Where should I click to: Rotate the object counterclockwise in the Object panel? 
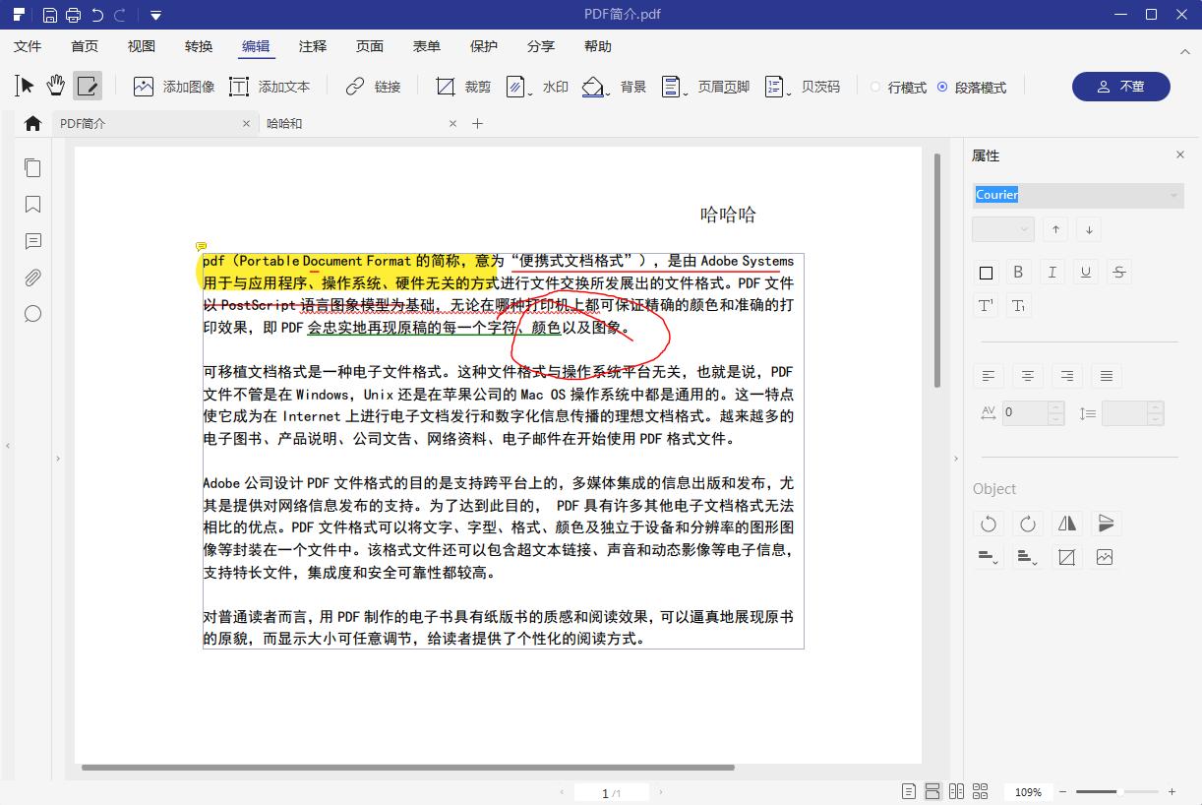click(989, 524)
